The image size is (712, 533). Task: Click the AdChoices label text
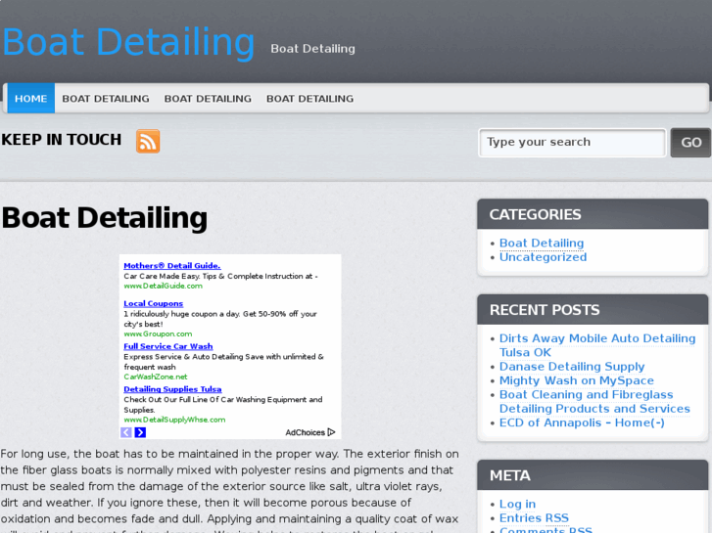[x=306, y=432]
